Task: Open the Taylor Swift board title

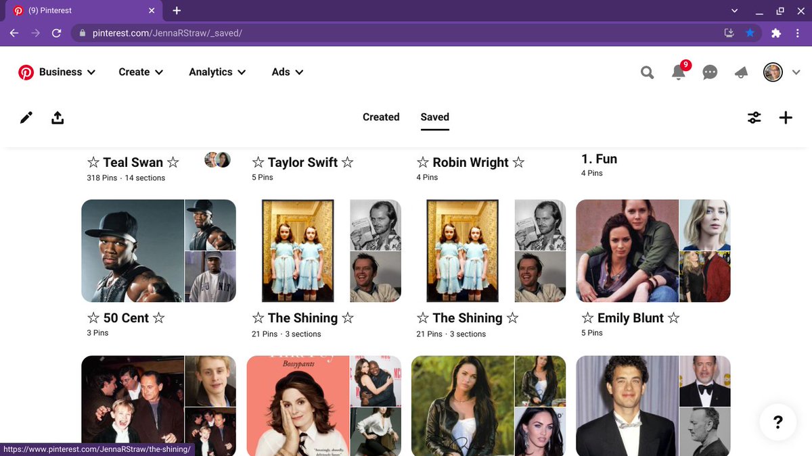Action: 302,162
